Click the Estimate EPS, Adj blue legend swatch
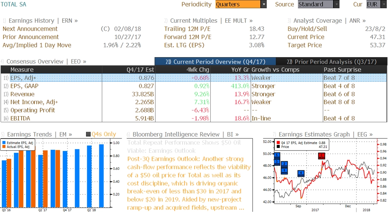 [x=4, y=143]
